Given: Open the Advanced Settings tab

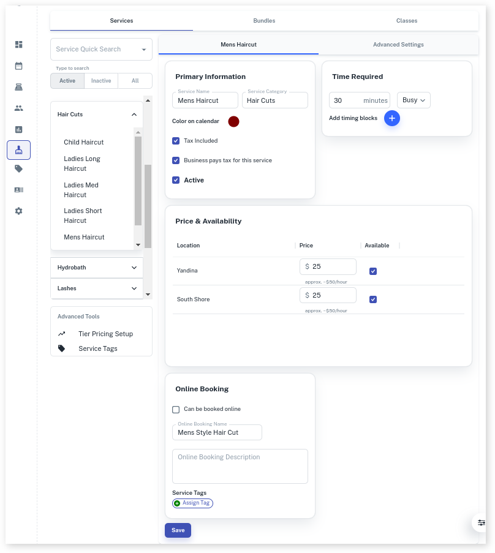Looking at the screenshot, I should (398, 45).
